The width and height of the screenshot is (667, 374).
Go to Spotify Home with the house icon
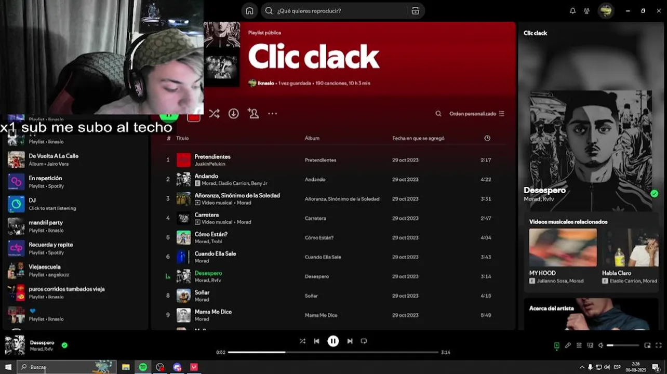[249, 11]
